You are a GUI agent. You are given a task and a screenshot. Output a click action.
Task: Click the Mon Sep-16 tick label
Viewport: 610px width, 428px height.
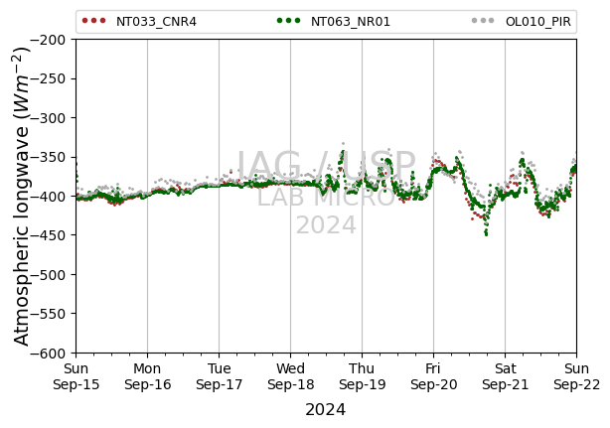[x=147, y=376]
